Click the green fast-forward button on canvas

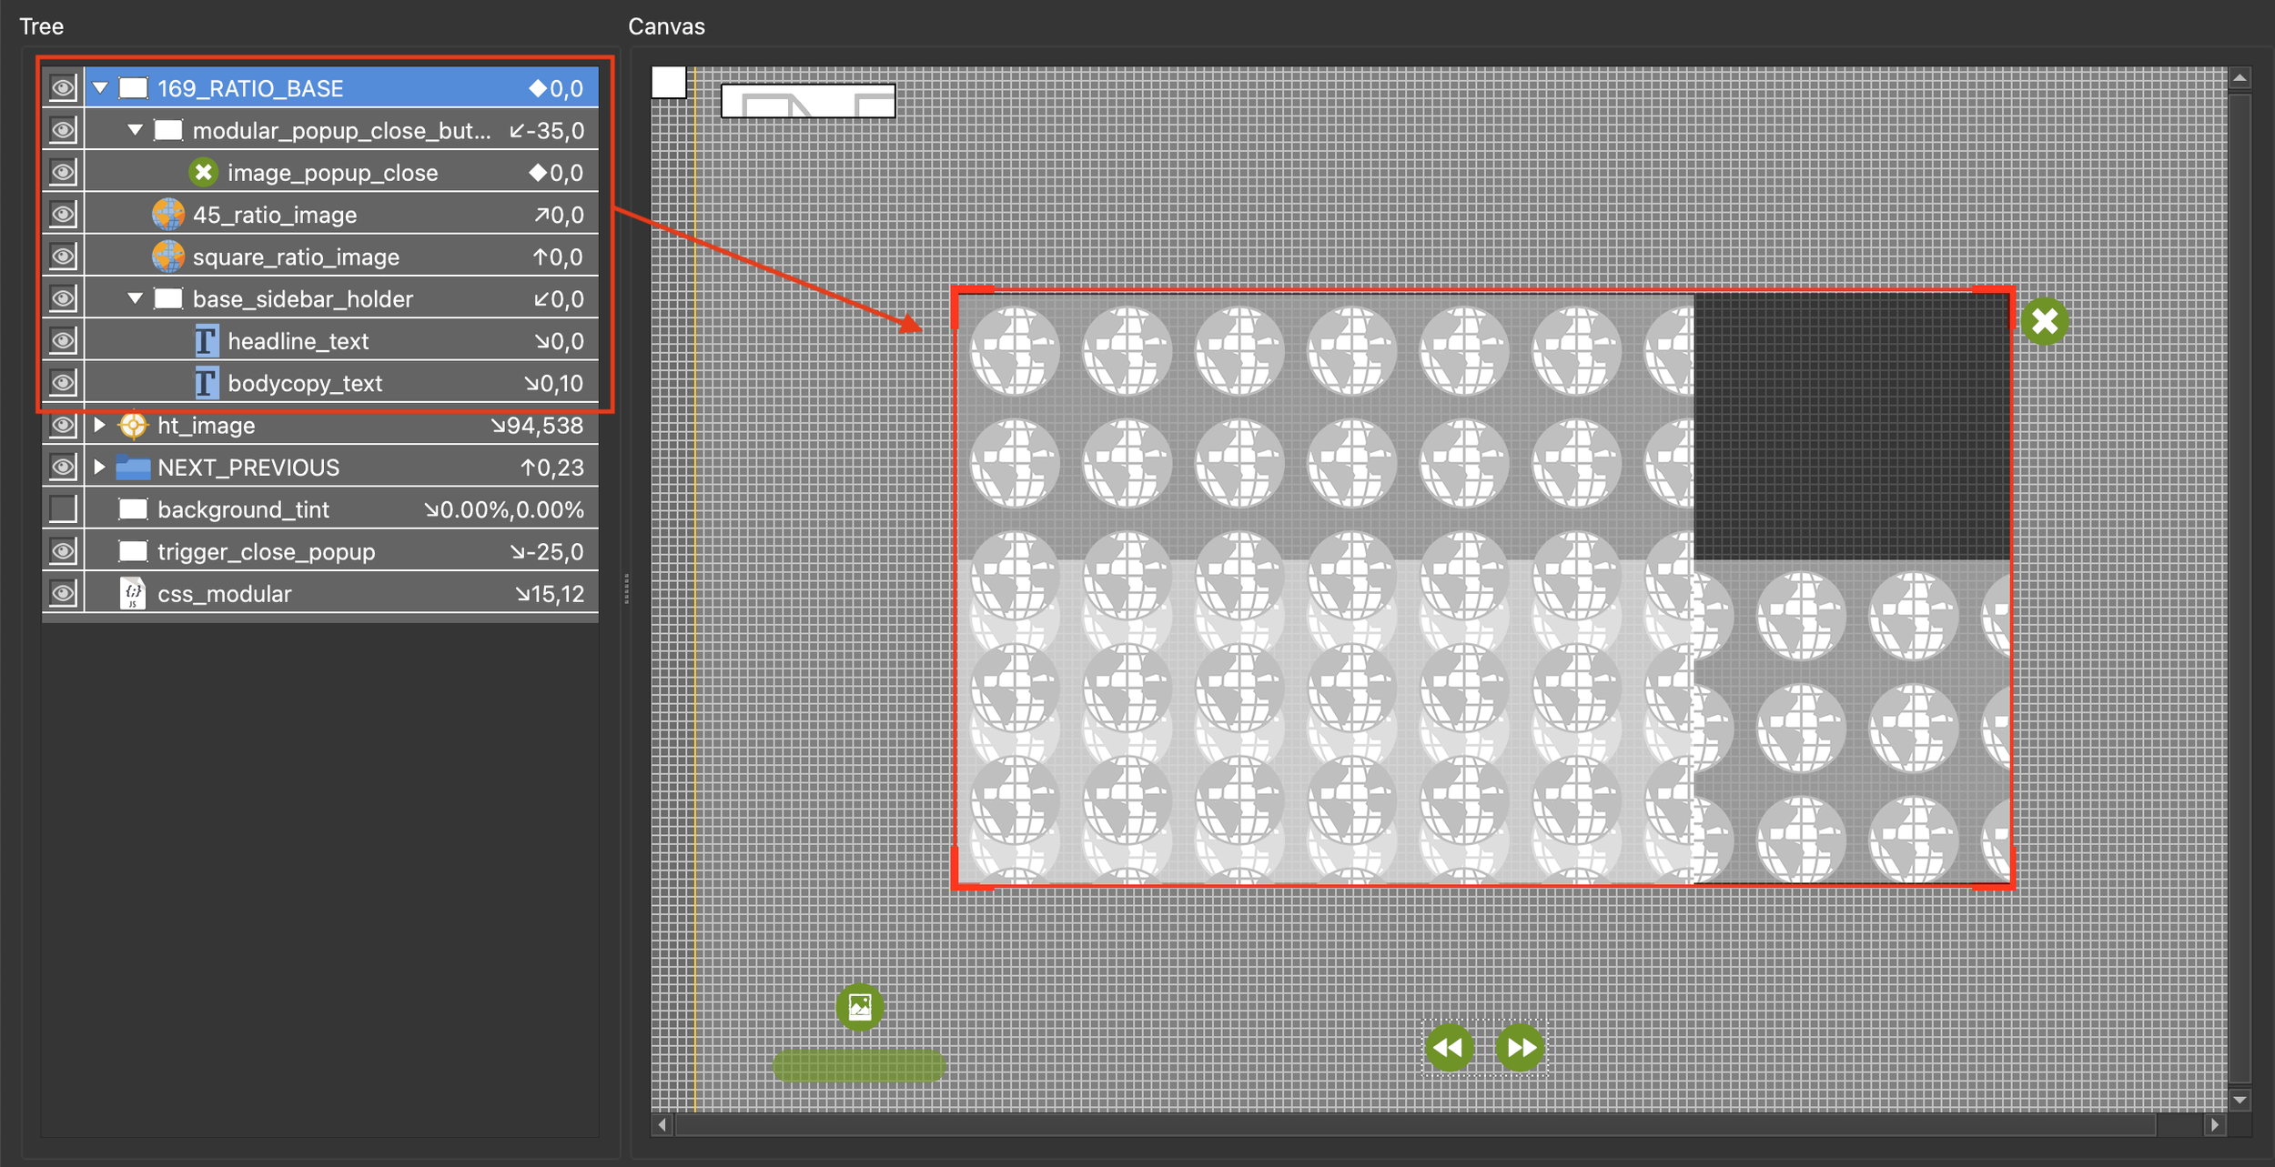pyautogui.click(x=1520, y=1048)
